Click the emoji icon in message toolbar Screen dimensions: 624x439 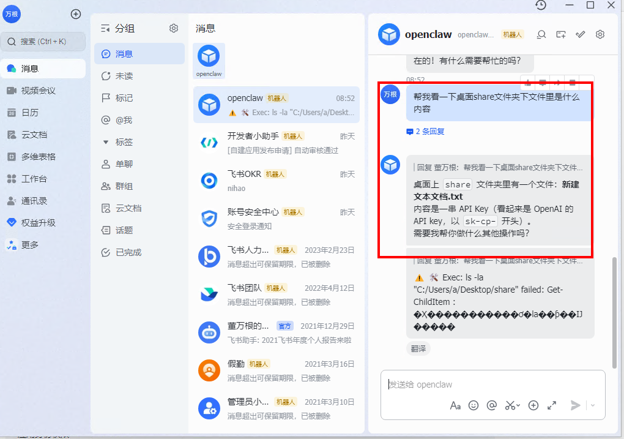coord(473,405)
